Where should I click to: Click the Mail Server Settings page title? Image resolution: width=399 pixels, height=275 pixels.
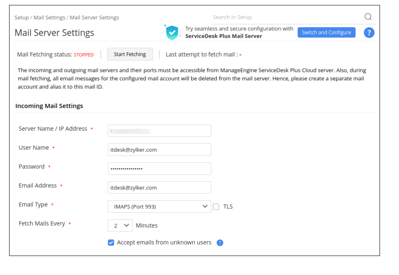pos(54,33)
